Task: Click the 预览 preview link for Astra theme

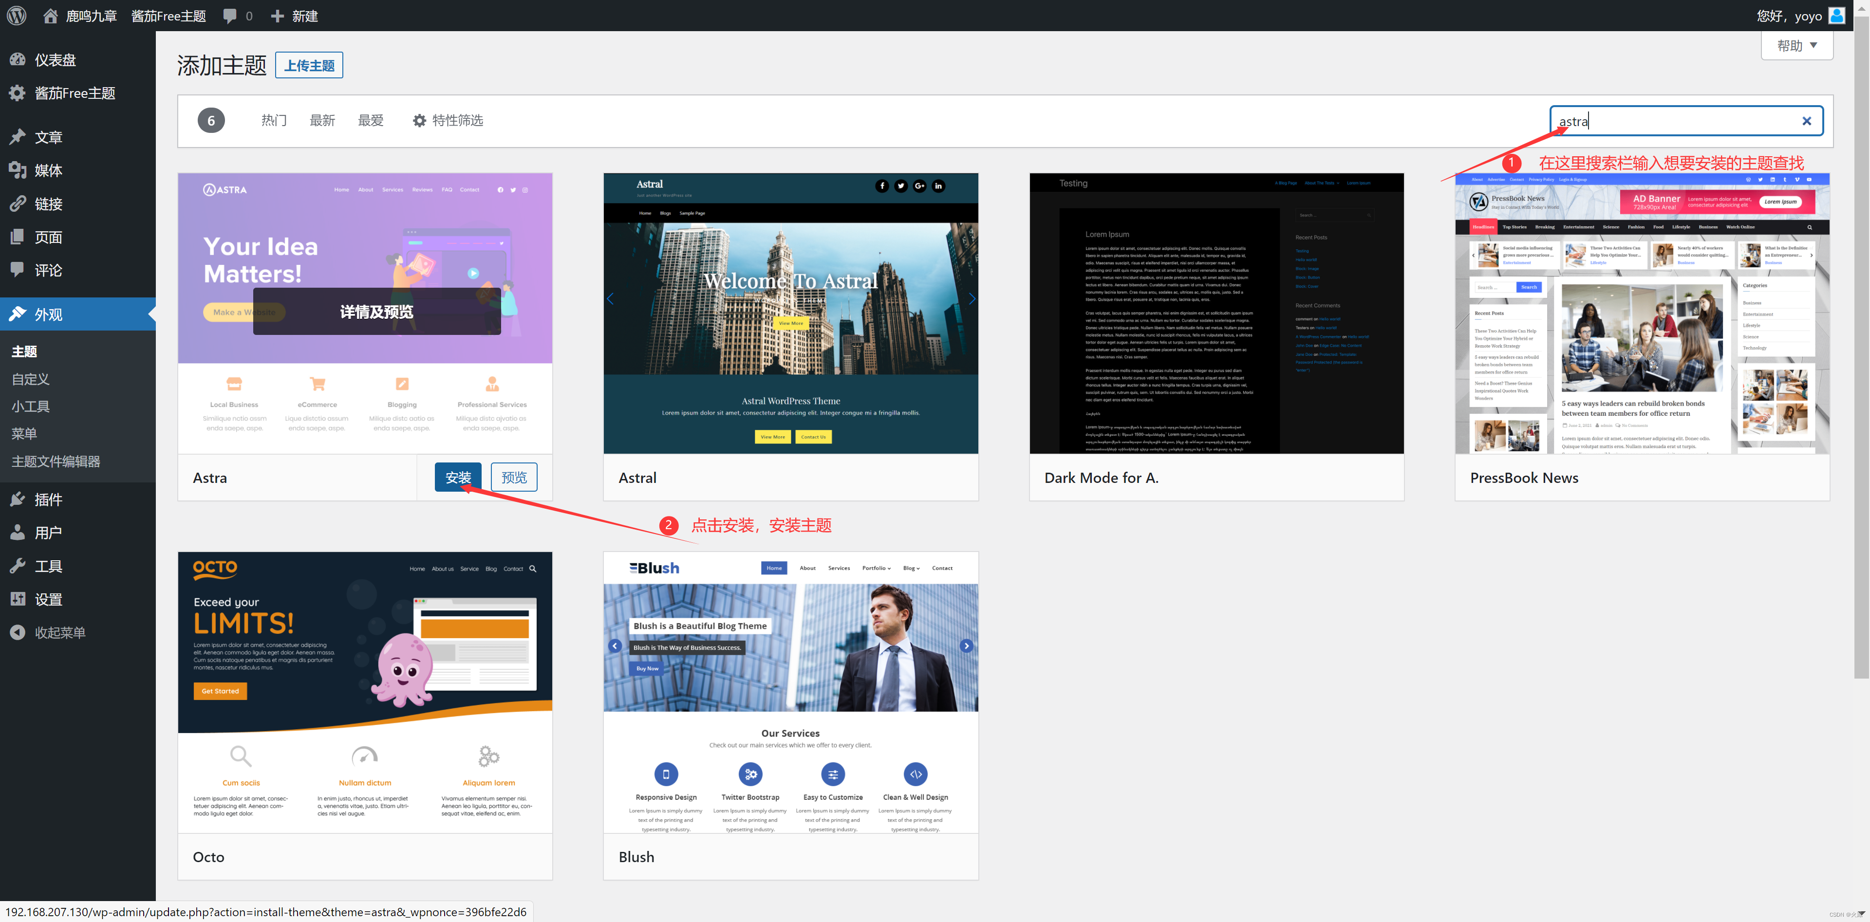Action: (x=514, y=476)
